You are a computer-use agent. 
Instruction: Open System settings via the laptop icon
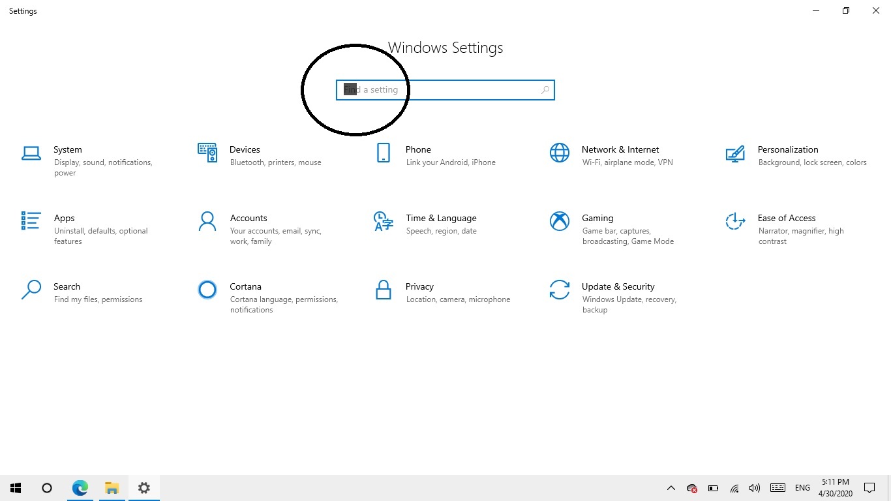[x=31, y=153]
